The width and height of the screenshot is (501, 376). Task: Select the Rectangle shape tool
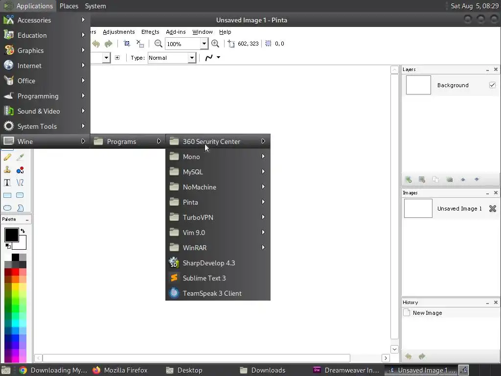click(7, 195)
